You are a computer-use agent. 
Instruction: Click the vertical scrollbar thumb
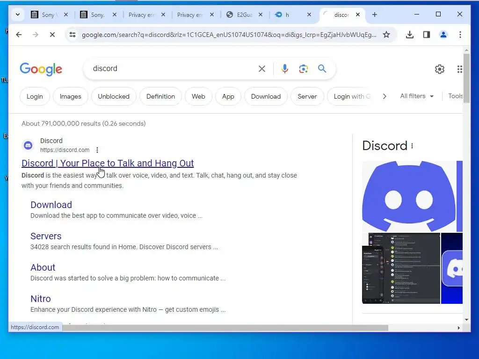click(466, 79)
